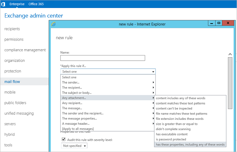The height and width of the screenshot is (152, 237).
Task: Choose the 'Select one' list option
Action: 108,77
